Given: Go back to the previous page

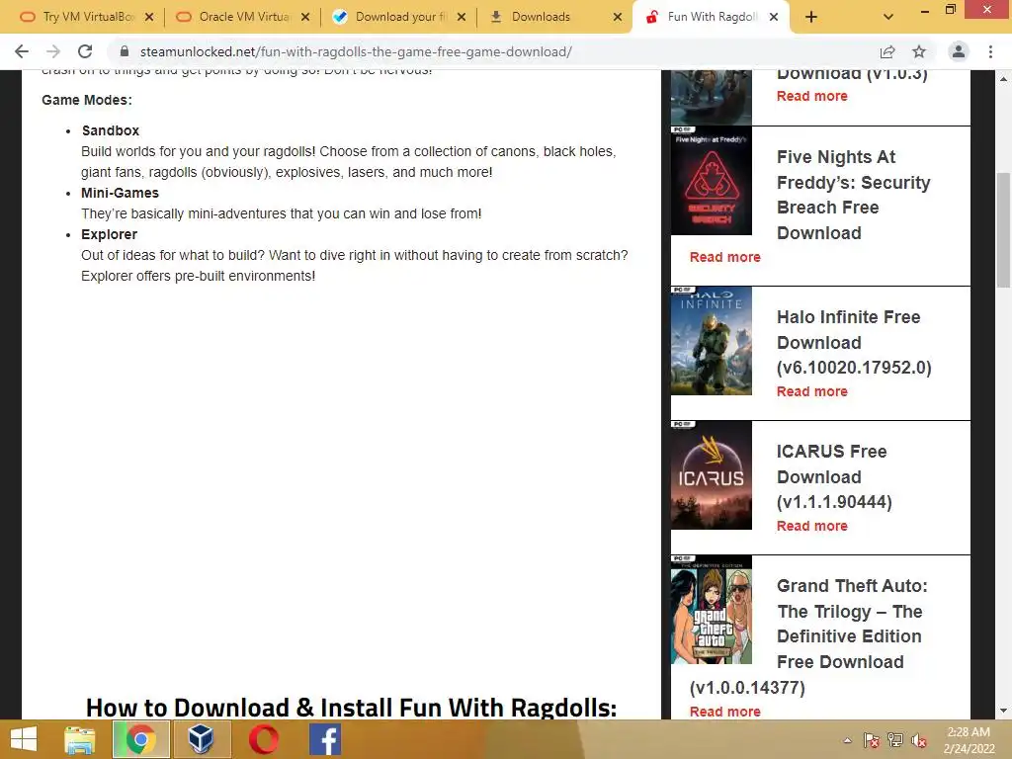Looking at the screenshot, I should tap(22, 51).
